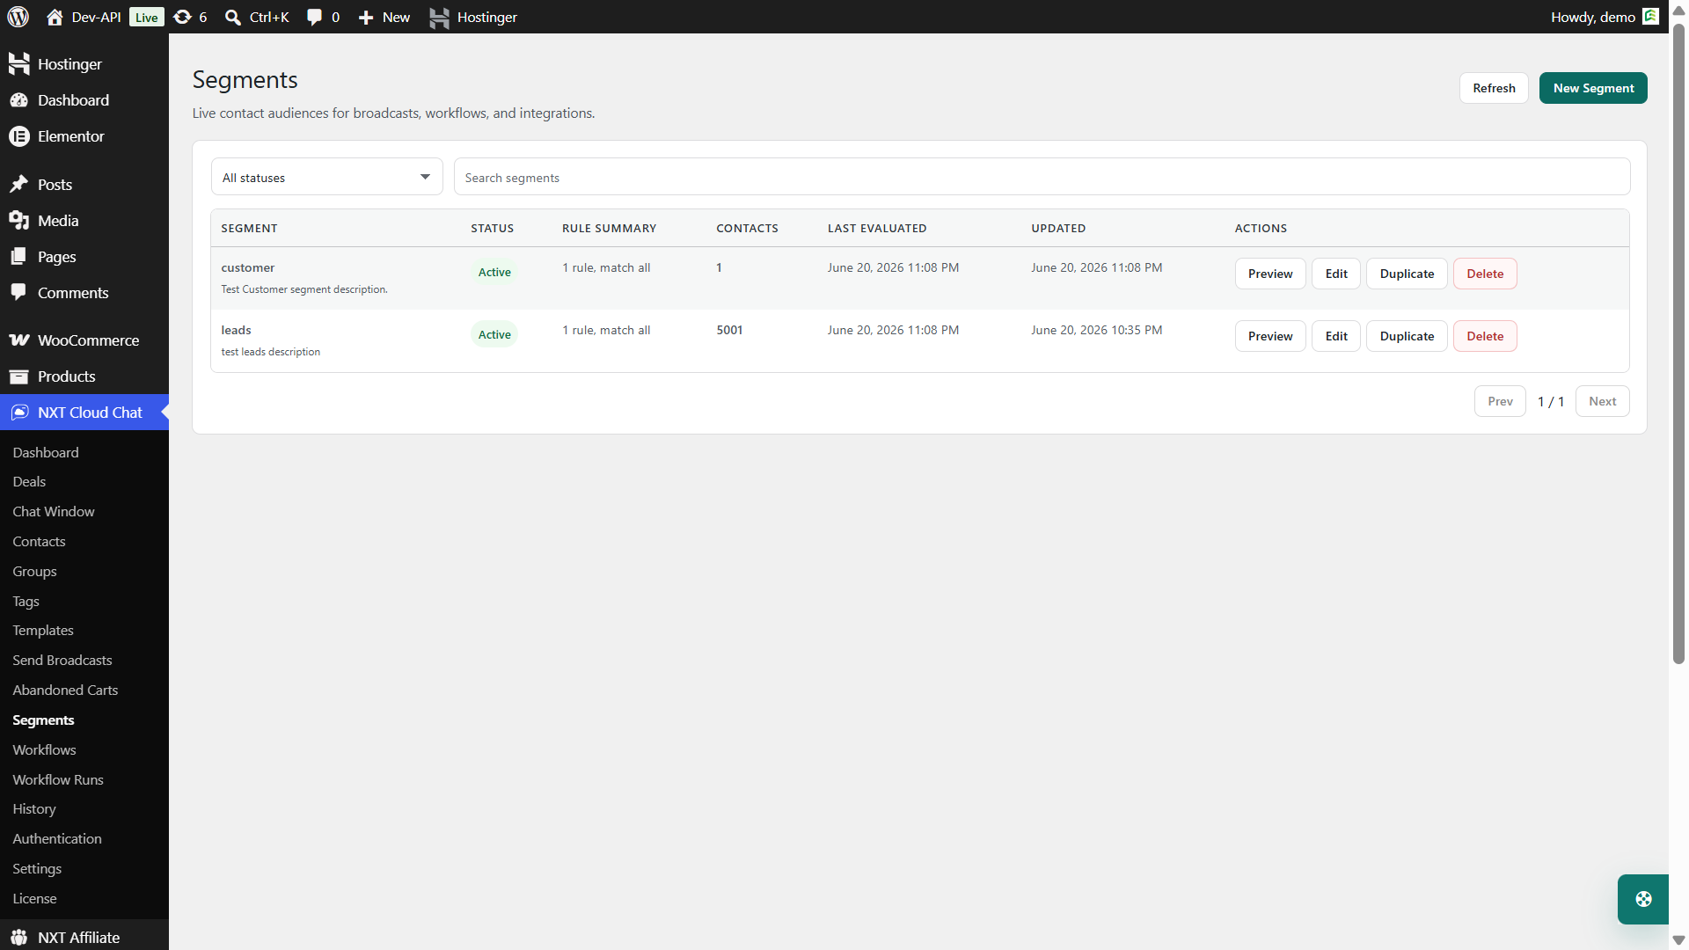Click the Next pagination button

[x=1602, y=401]
